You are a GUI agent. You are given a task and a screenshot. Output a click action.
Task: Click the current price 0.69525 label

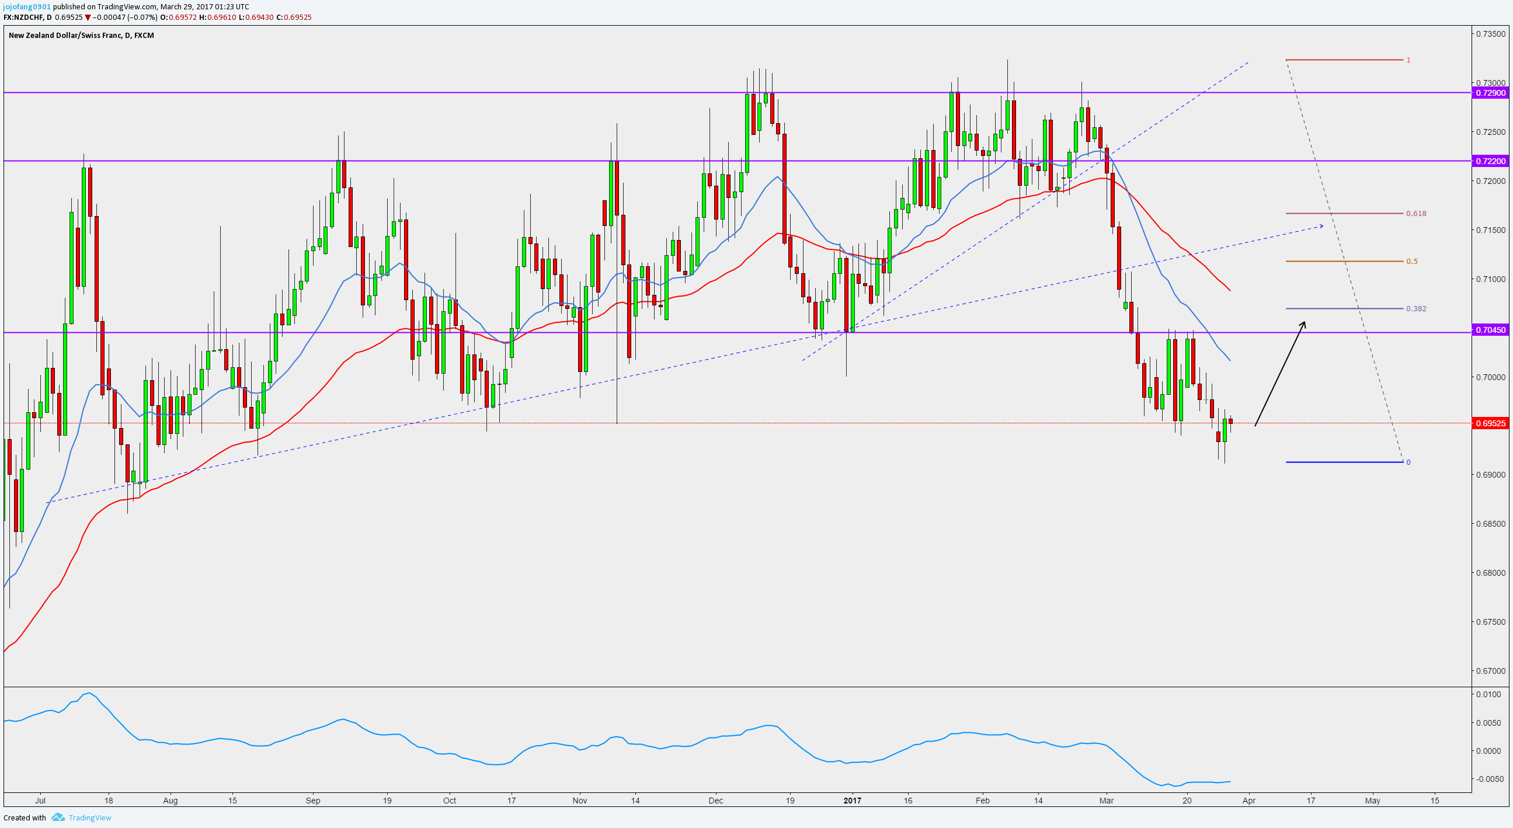tap(1491, 423)
